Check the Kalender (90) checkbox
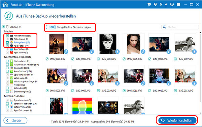 7,88
